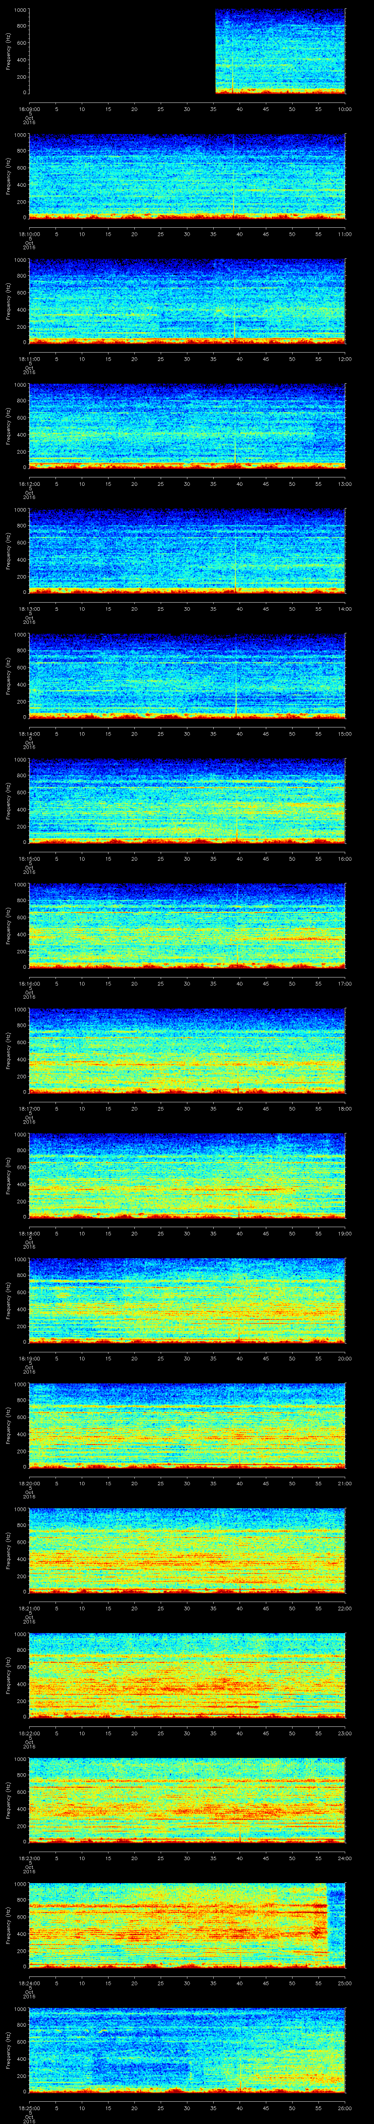This screenshot has width=374, height=2124.
Task: Open the spectrogram starting at 18:11:00
Action: [187, 301]
